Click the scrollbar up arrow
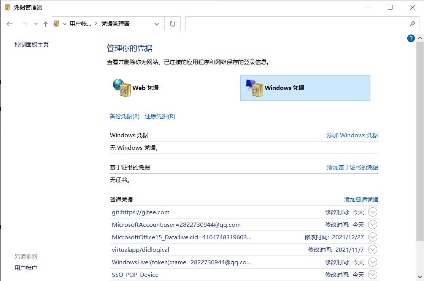This screenshot has width=424, height=281. coord(420,38)
